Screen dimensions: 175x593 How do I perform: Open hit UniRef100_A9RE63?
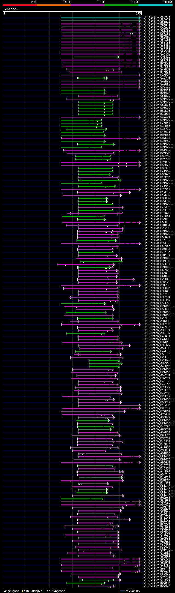[157, 243]
